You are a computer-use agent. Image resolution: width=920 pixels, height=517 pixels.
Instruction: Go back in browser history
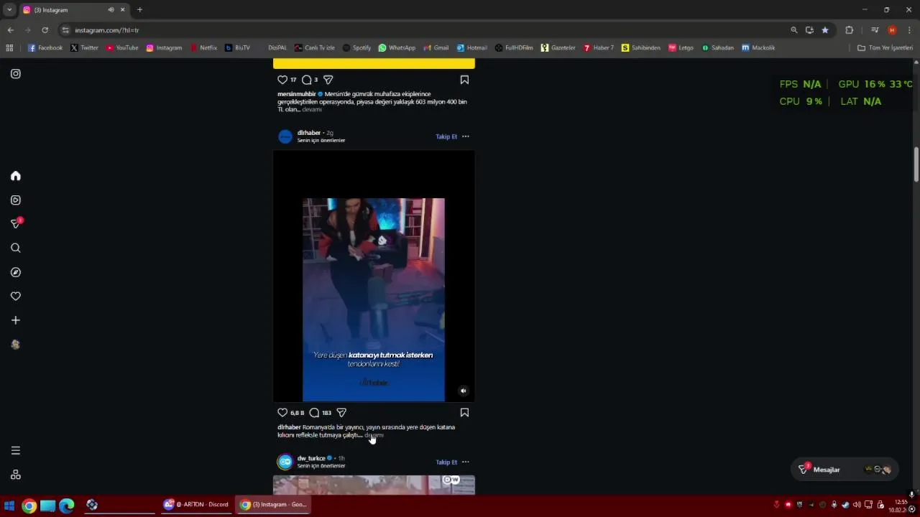10,30
